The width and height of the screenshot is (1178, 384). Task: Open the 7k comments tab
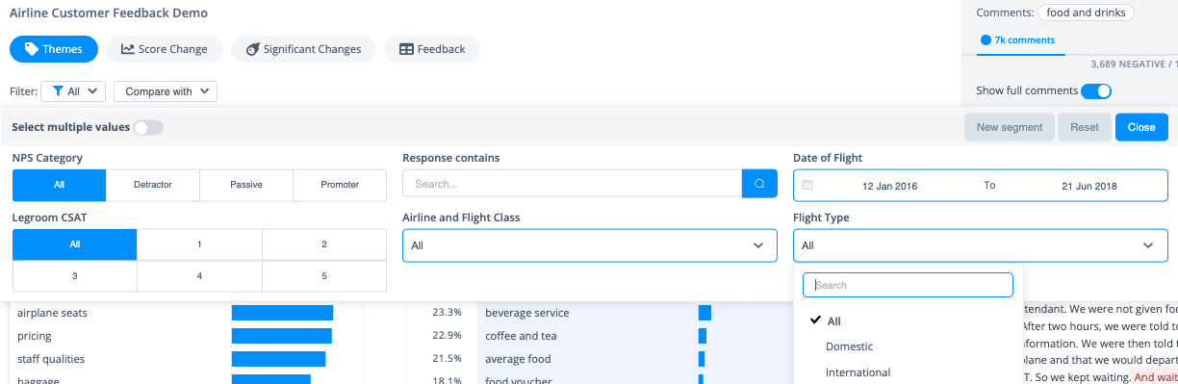(1017, 40)
